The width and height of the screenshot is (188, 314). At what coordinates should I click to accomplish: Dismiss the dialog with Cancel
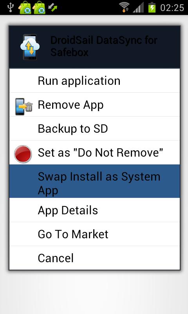point(94,258)
